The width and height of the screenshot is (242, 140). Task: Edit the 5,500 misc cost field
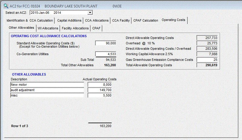100,95
